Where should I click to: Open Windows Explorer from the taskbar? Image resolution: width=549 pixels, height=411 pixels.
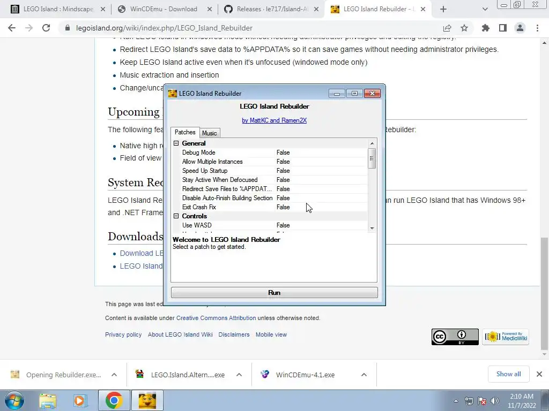[x=48, y=400]
